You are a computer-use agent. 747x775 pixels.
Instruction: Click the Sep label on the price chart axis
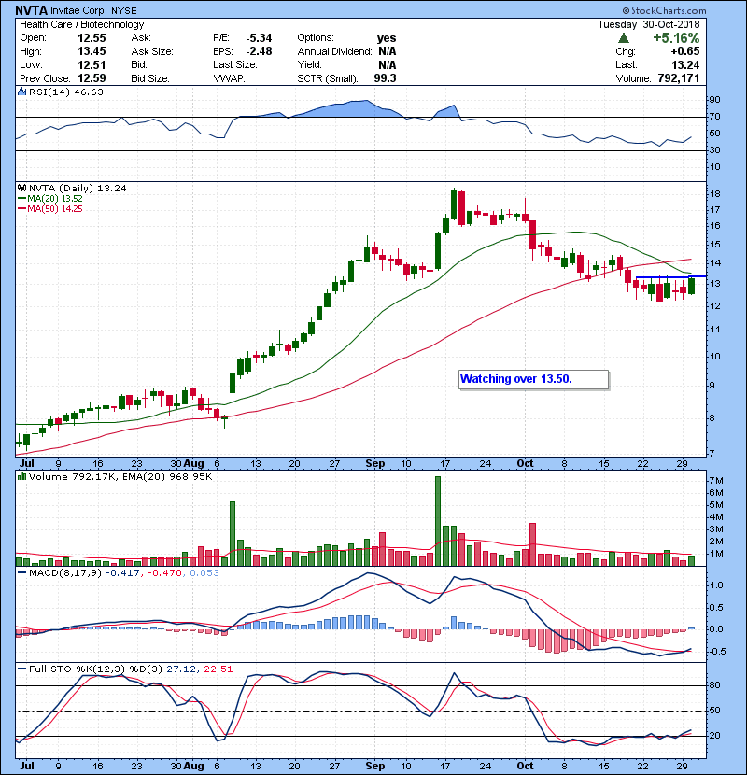(x=375, y=464)
